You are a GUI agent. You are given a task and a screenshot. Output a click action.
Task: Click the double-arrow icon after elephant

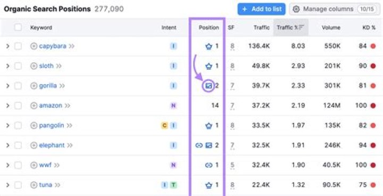[70, 145]
